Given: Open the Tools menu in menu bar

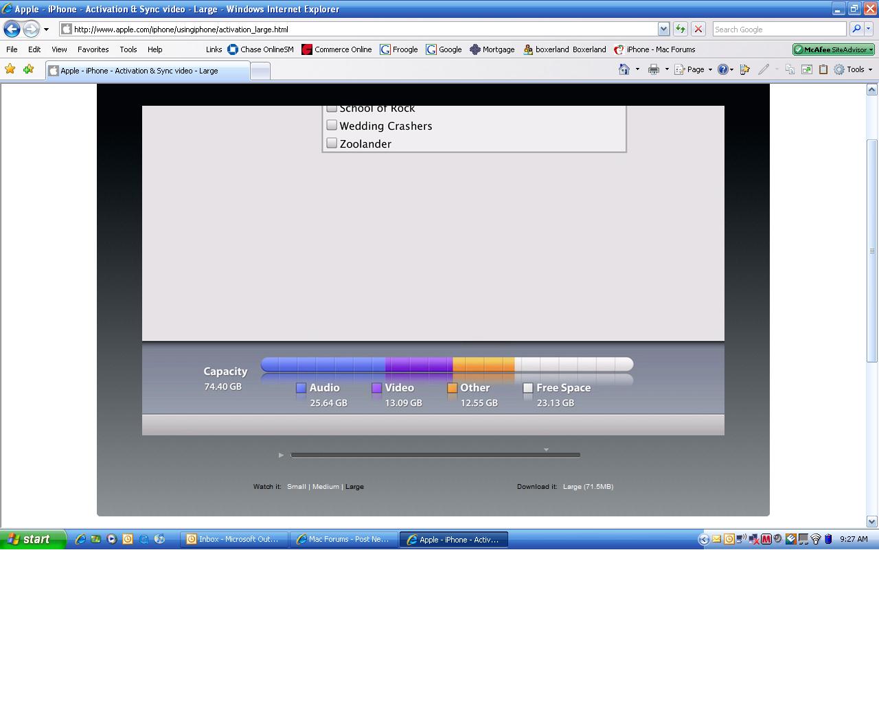Looking at the screenshot, I should point(128,49).
